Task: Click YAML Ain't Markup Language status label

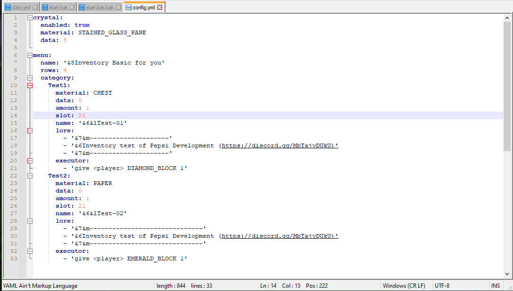Action: coord(40,286)
